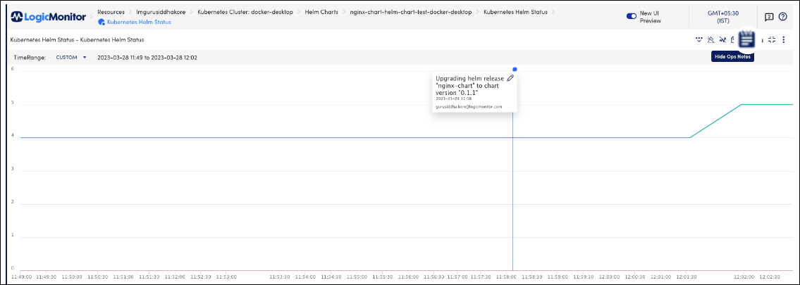Open the three-dot more options menu
Screen dimensions: 800x285
coord(784,39)
